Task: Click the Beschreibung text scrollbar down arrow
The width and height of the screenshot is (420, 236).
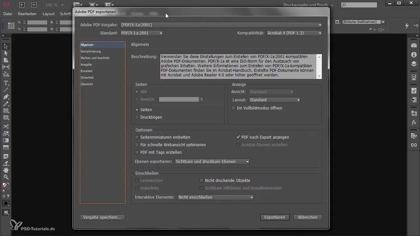Action: tap(319, 76)
